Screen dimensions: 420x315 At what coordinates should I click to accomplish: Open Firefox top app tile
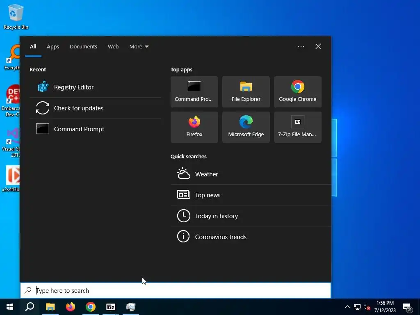pos(194,127)
